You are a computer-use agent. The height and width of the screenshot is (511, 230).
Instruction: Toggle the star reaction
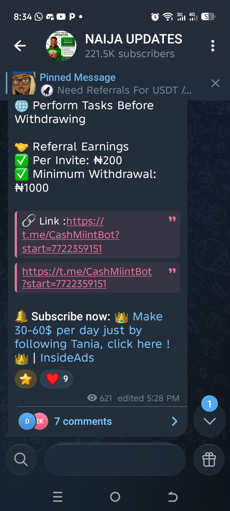26,379
